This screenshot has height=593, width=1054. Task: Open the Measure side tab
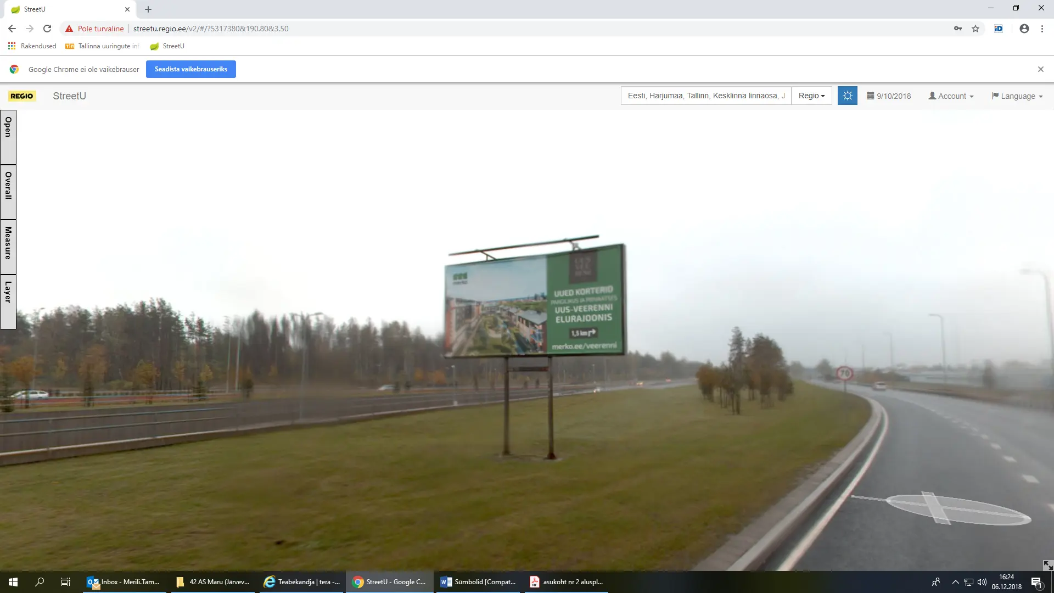tap(8, 247)
